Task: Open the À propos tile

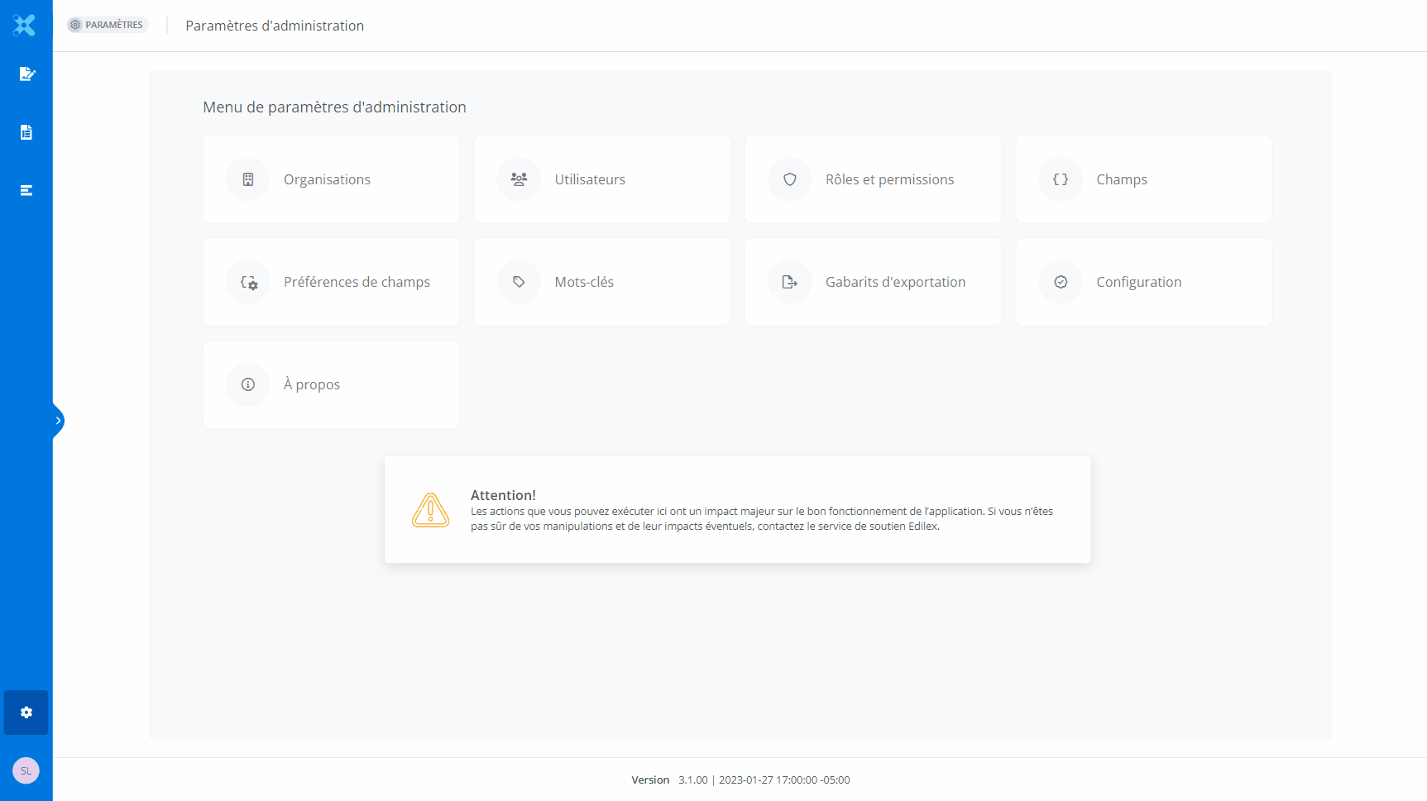Action: 331,384
